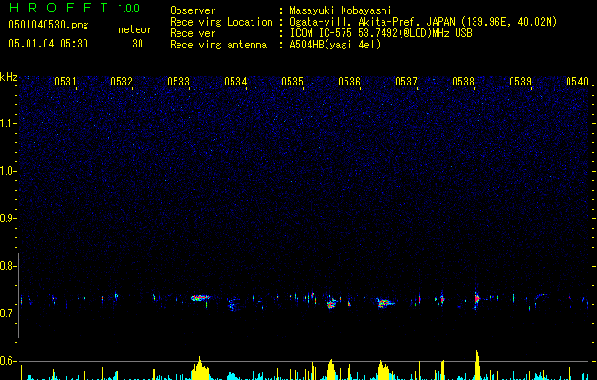This screenshot has width=597, height=380.
Task: Click the 0534 time marker
Action: click(235, 82)
